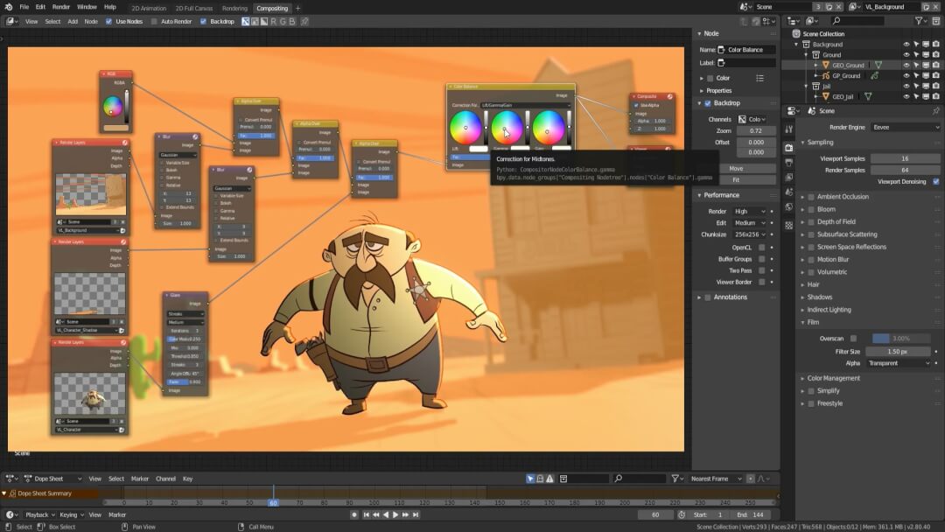Open the File menu
Image resolution: width=945 pixels, height=532 pixels.
pos(24,7)
